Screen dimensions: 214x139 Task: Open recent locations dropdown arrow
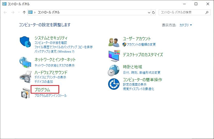point(19,12)
